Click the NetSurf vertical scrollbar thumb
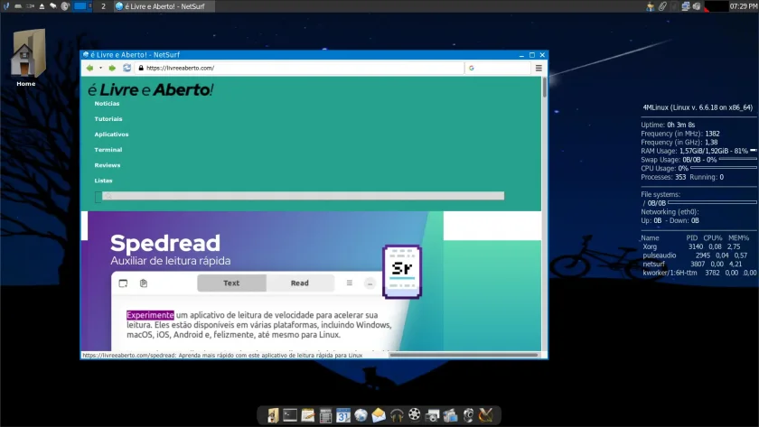This screenshot has width=759, height=427. pyautogui.click(x=545, y=87)
